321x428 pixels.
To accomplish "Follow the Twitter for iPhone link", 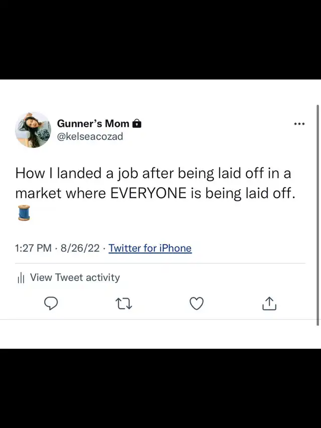I will point(150,248).
